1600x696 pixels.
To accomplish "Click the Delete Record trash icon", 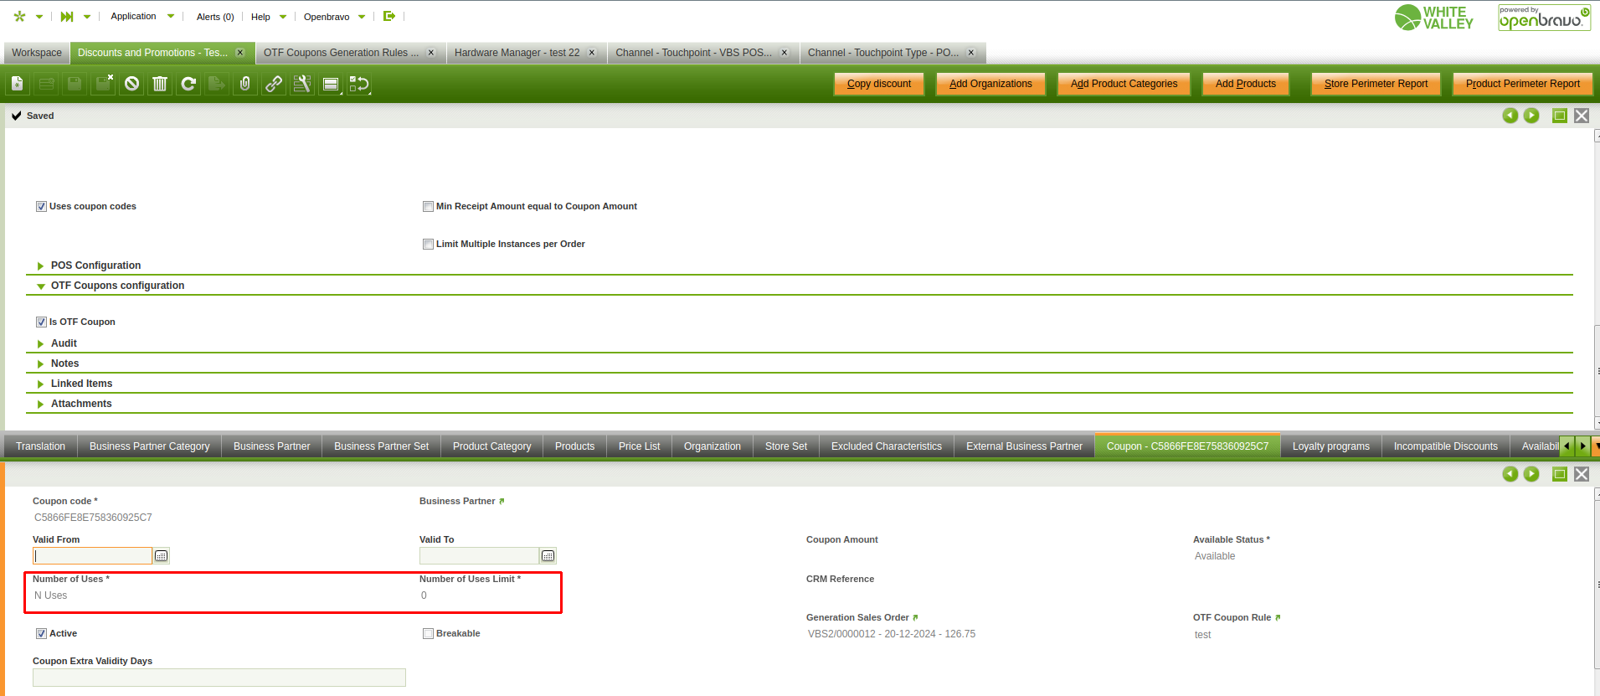I will pyautogui.click(x=160, y=84).
